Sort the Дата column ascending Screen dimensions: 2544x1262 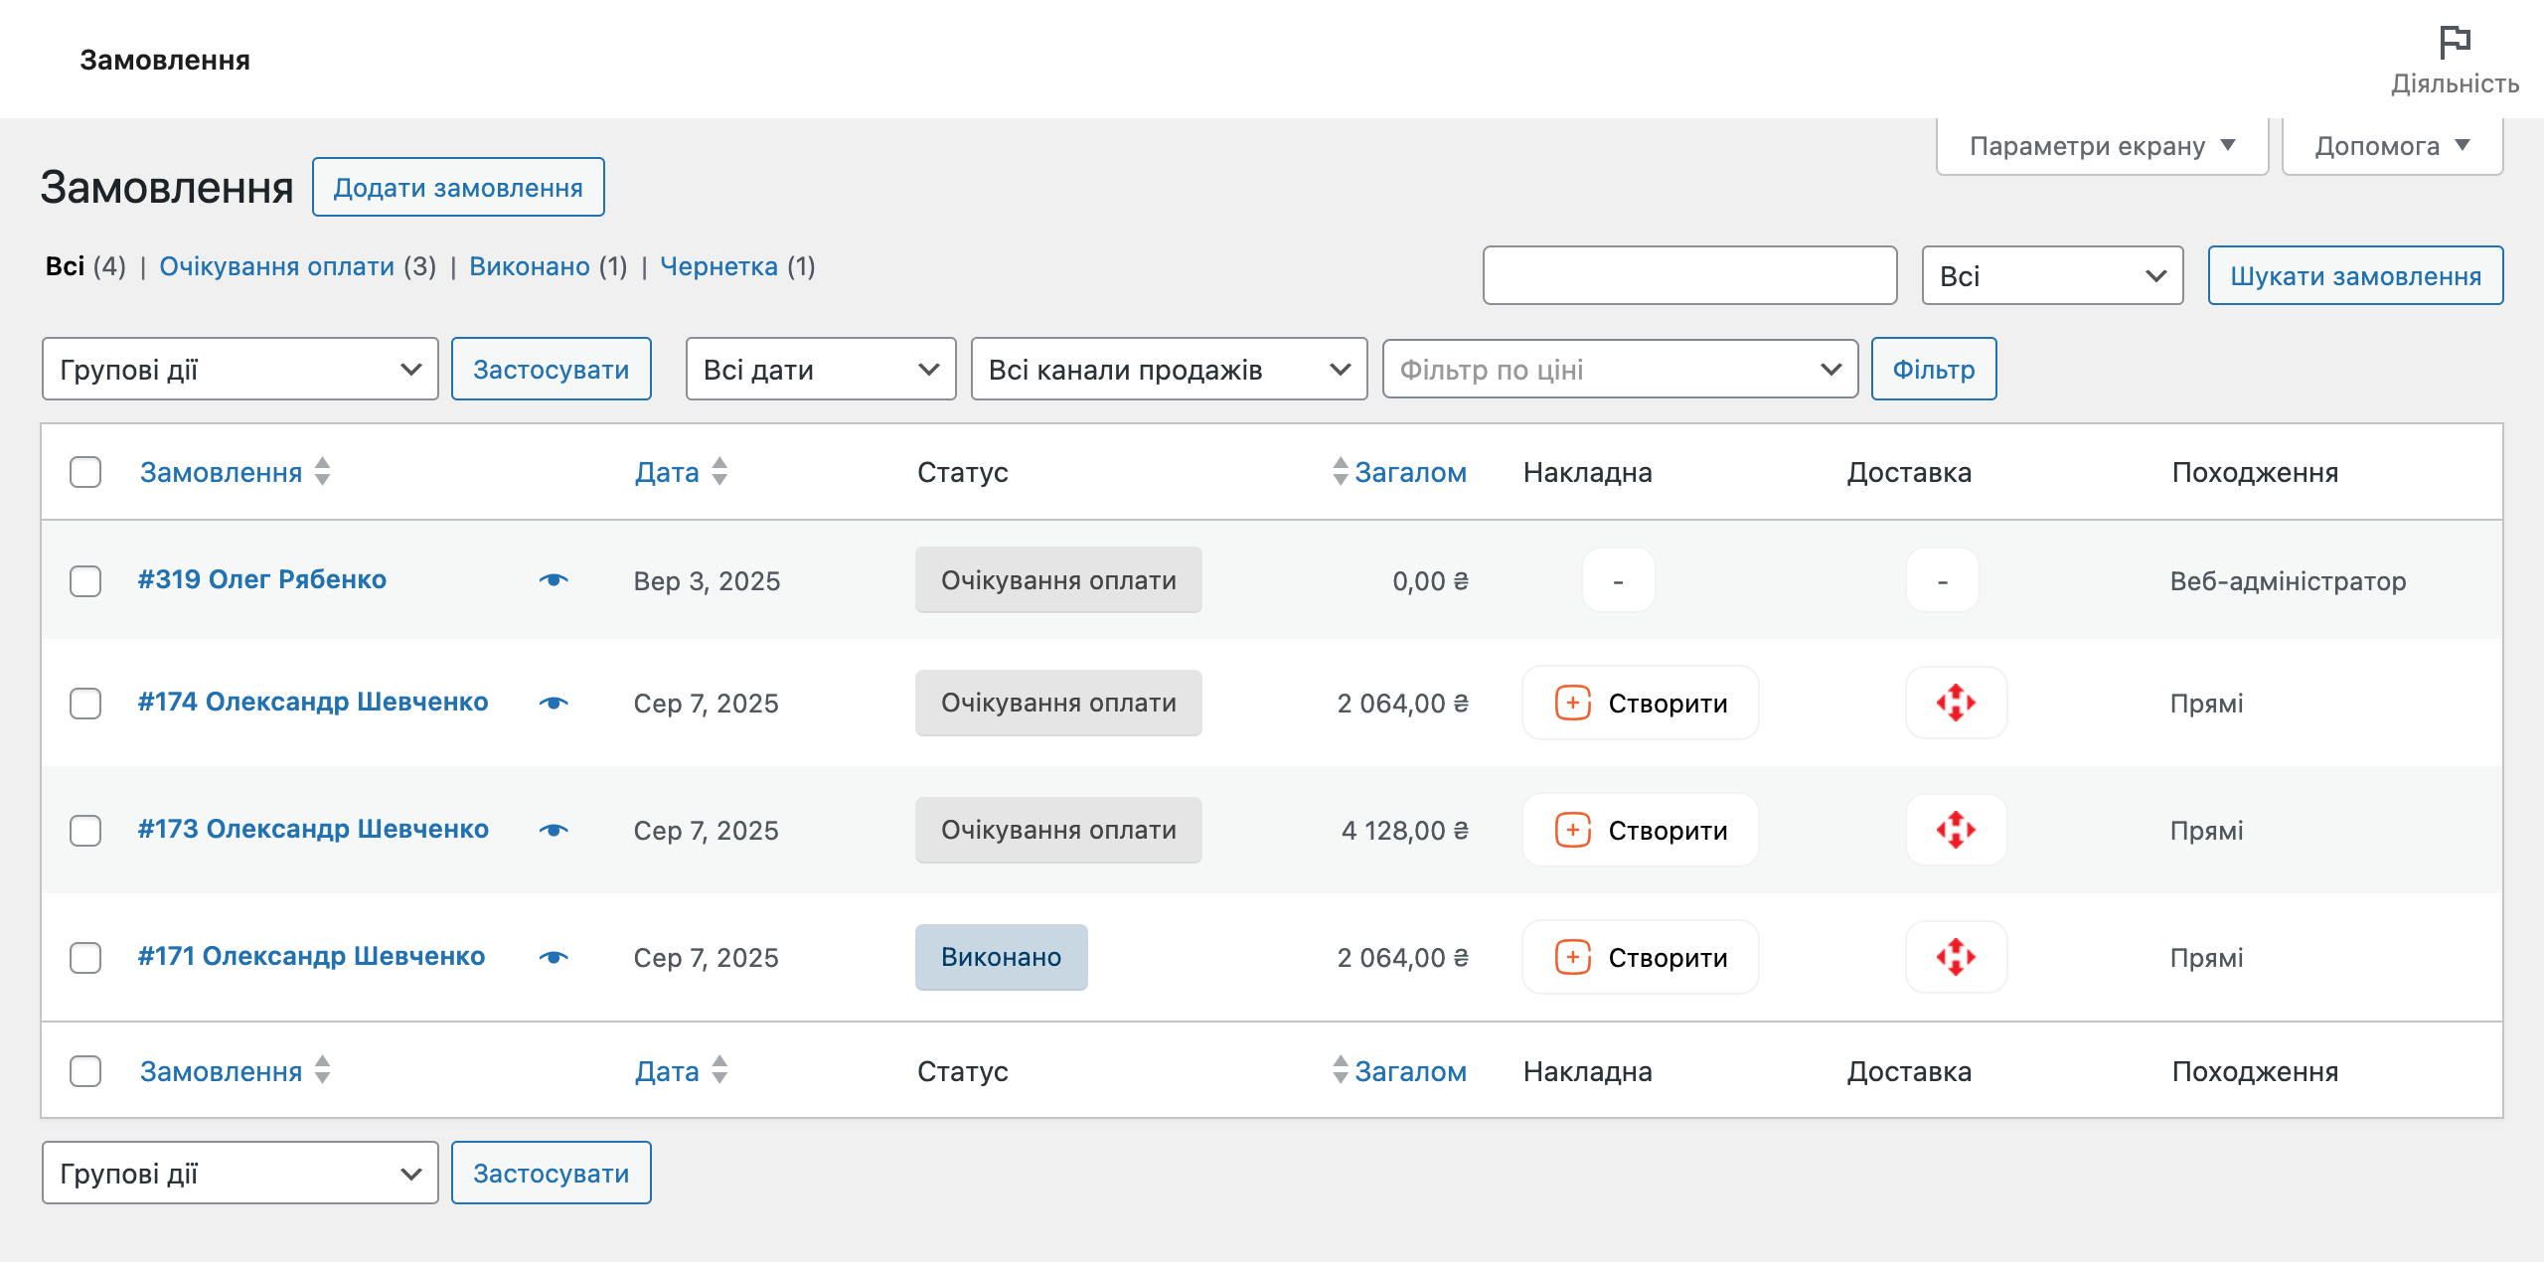717,465
